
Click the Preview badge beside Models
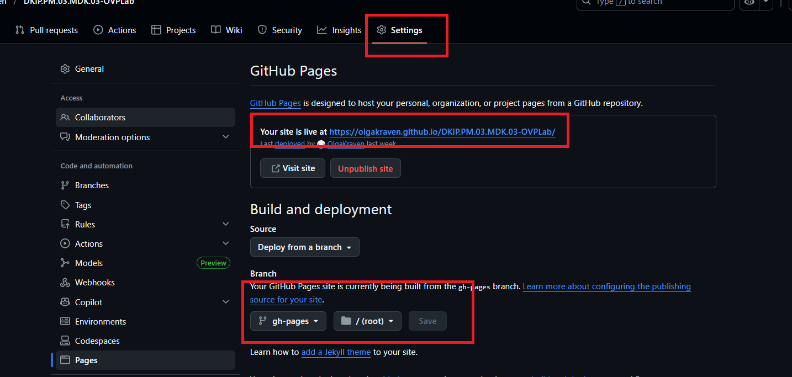[x=213, y=263]
